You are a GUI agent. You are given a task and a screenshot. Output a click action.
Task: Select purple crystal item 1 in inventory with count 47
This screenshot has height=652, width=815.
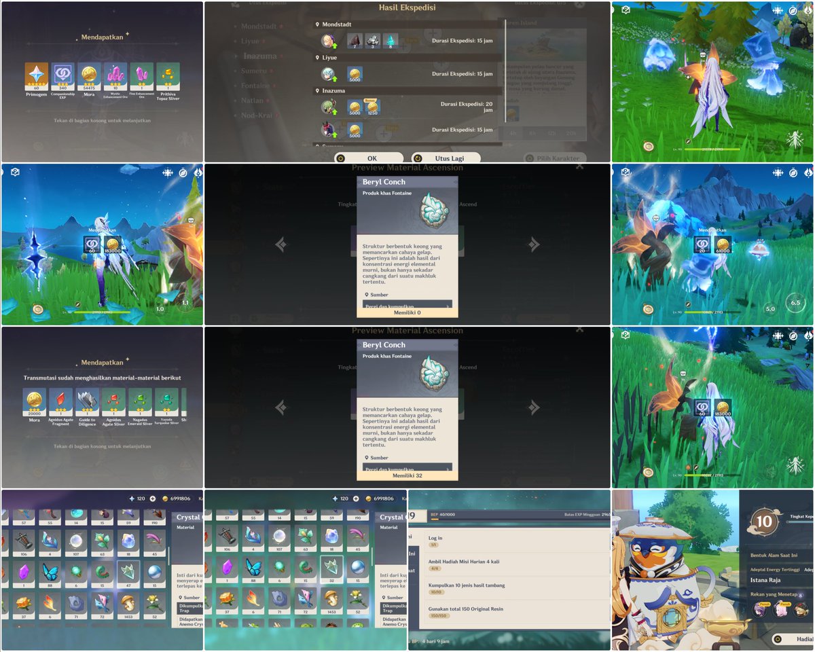(x=25, y=574)
